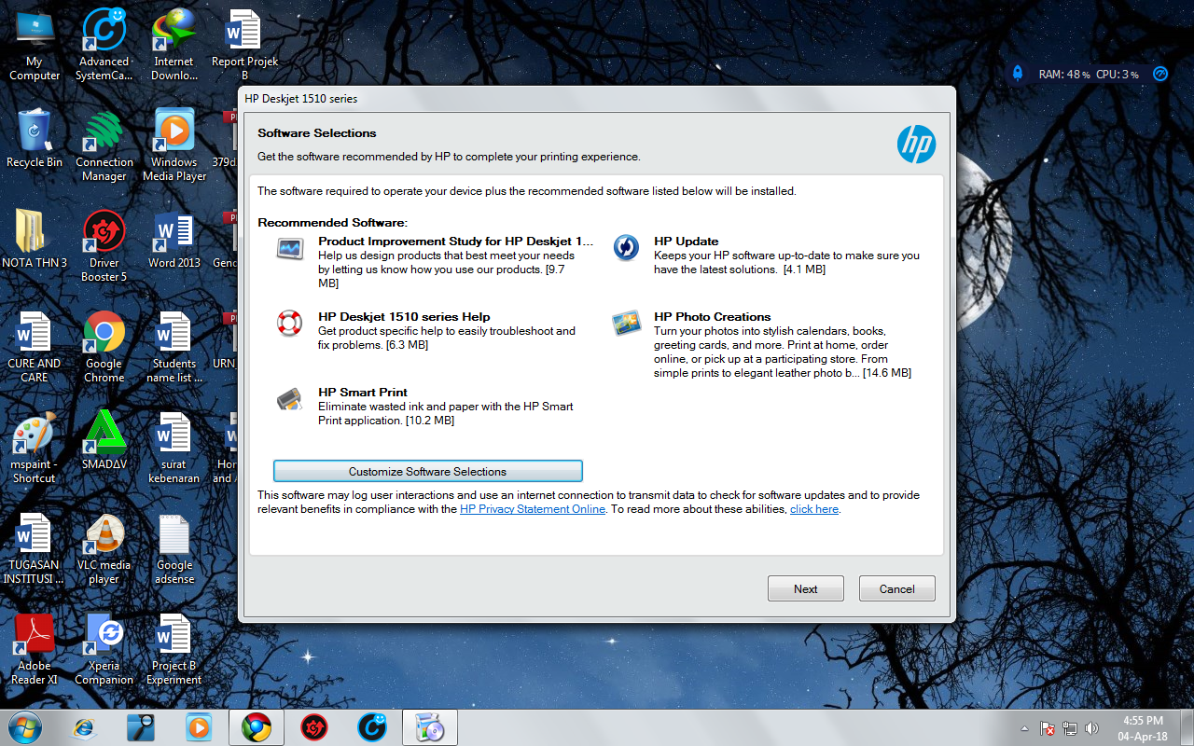1194x746 pixels.
Task: Select the Recycle Bin icon
Action: (35, 138)
